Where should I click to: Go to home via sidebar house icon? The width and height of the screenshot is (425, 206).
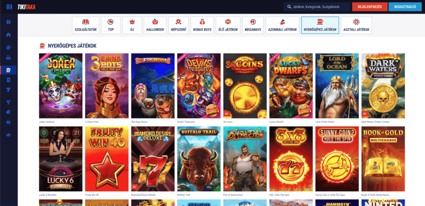coord(9,35)
